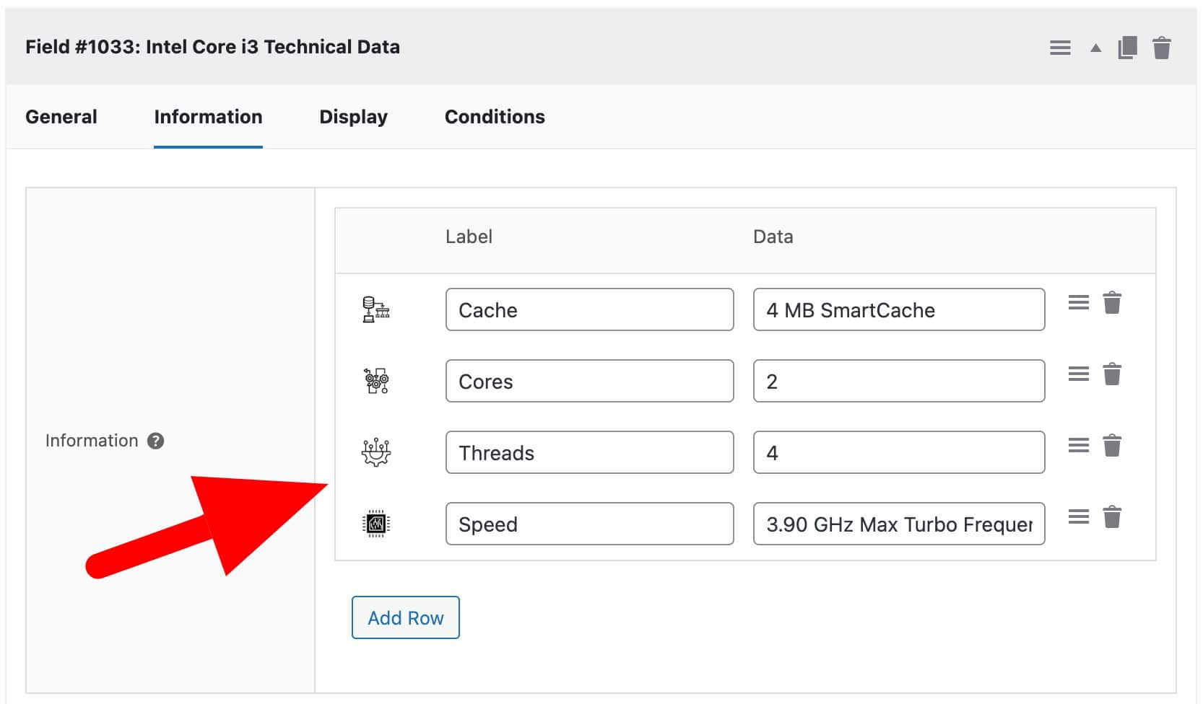Open the Display tab
The image size is (1203, 704).
point(353,116)
